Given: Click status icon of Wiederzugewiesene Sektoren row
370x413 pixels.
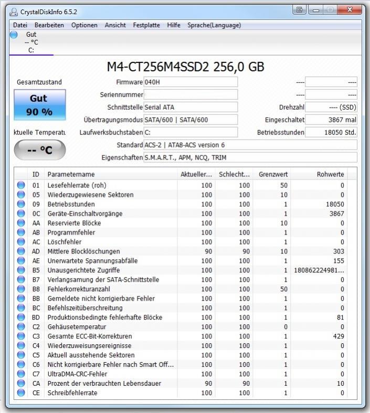Looking at the screenshot, I should click(x=21, y=195).
